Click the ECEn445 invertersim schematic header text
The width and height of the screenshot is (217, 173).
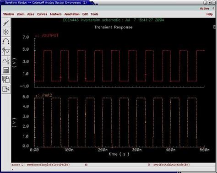tap(114, 20)
